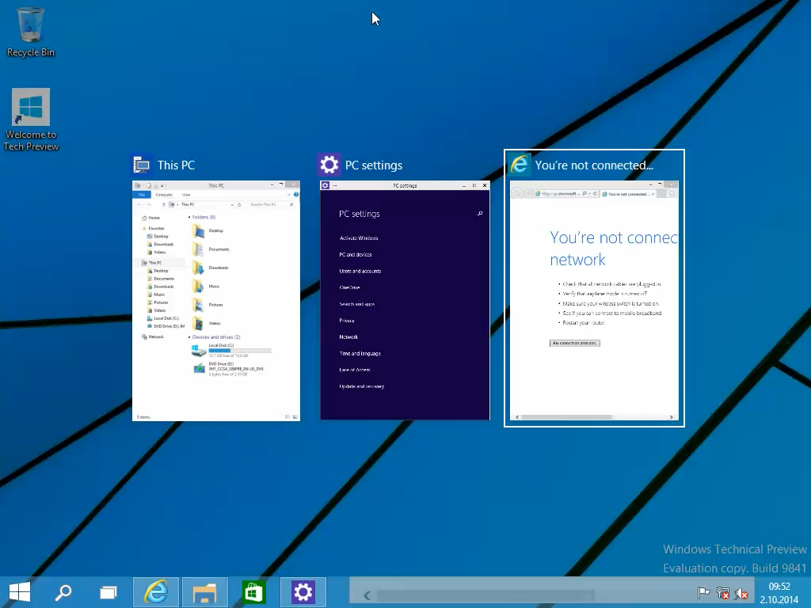Switch to the PC settings window thumbnail
Screen dimensions: 811x608
(x=405, y=300)
